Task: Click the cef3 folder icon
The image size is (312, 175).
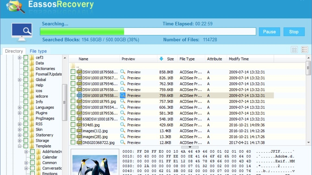Action: [x=32, y=58]
